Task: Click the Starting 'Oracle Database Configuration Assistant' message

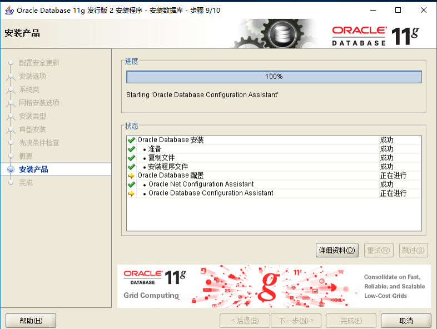Action: (202, 95)
